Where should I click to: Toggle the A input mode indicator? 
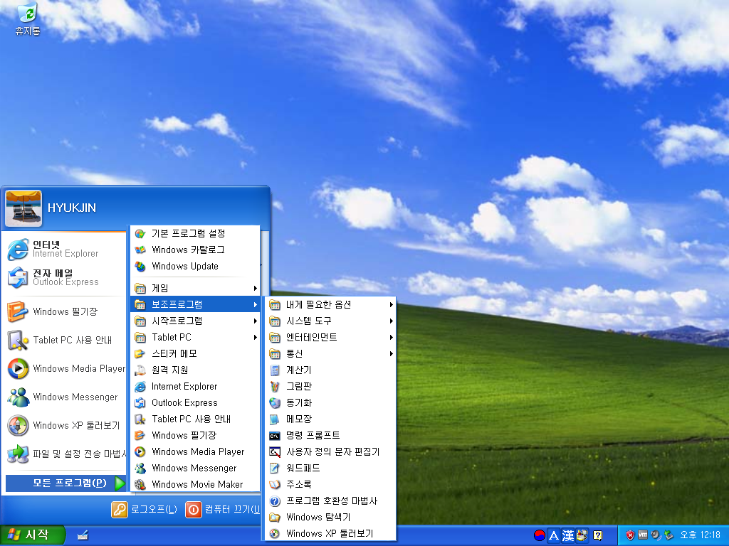coord(554,536)
